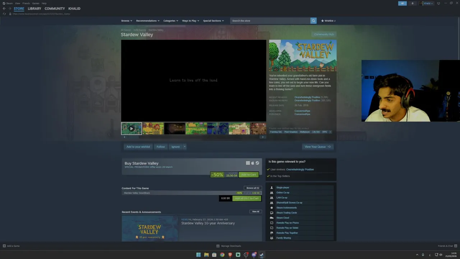Click the Remote Play Together feature
The width and height of the screenshot is (460, 259).
coord(287,233)
